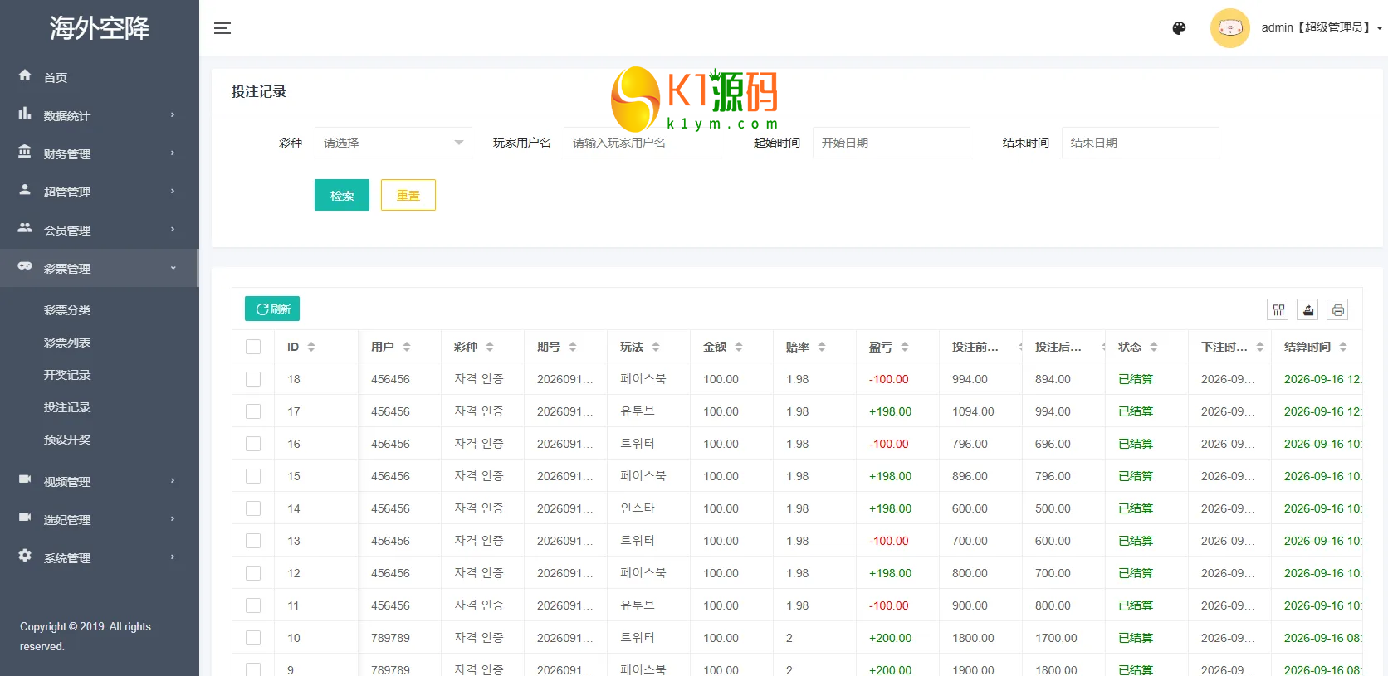Open the theme color palette icon

click(x=1179, y=28)
